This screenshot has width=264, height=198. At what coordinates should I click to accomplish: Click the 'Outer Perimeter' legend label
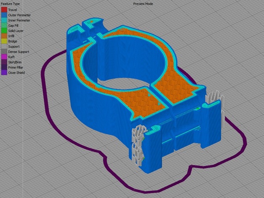(19, 15)
